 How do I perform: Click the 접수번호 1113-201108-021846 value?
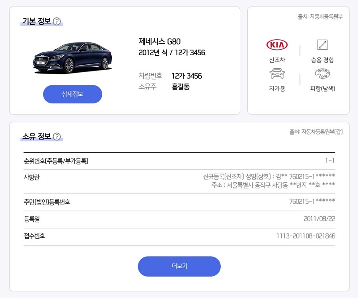306,236
